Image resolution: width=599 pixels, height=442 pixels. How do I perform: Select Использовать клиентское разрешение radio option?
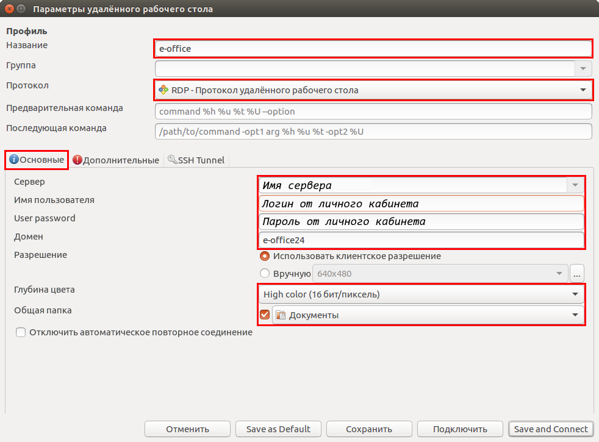(x=265, y=256)
